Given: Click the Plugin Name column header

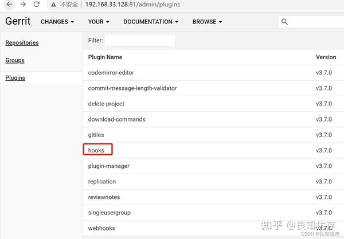Looking at the screenshot, I should [105, 57].
